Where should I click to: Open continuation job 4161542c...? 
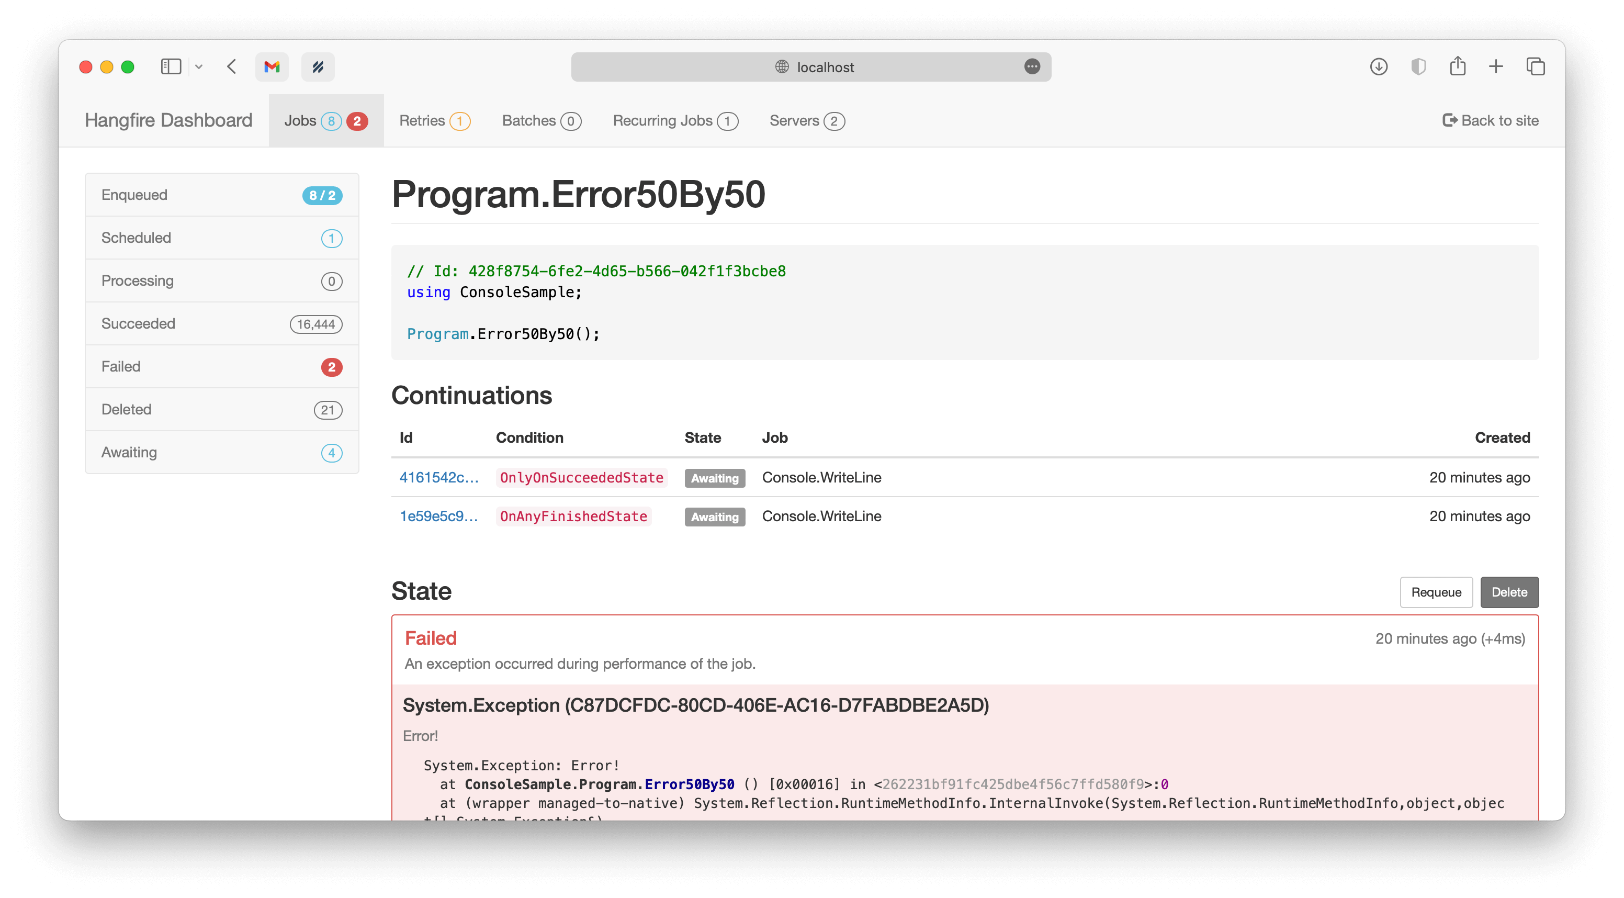coord(439,477)
